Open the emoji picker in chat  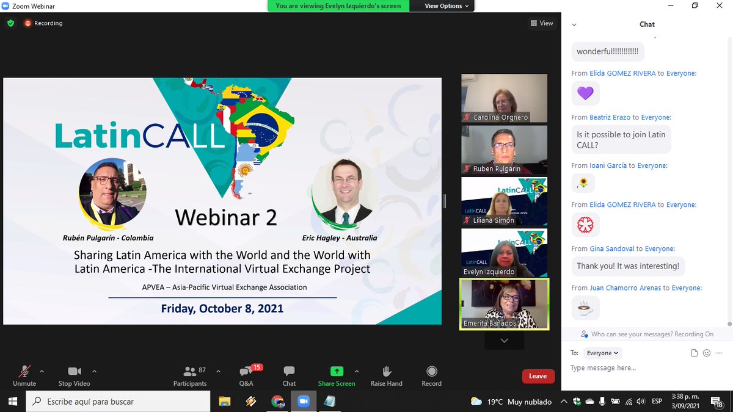pos(707,353)
